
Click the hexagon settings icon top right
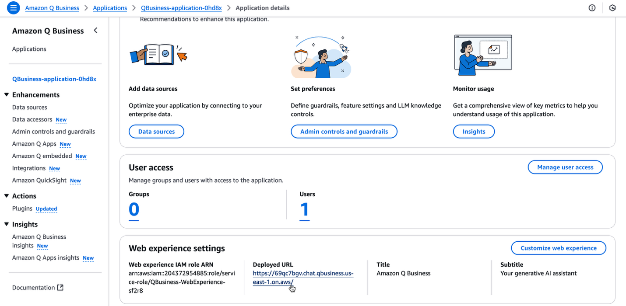[612, 8]
